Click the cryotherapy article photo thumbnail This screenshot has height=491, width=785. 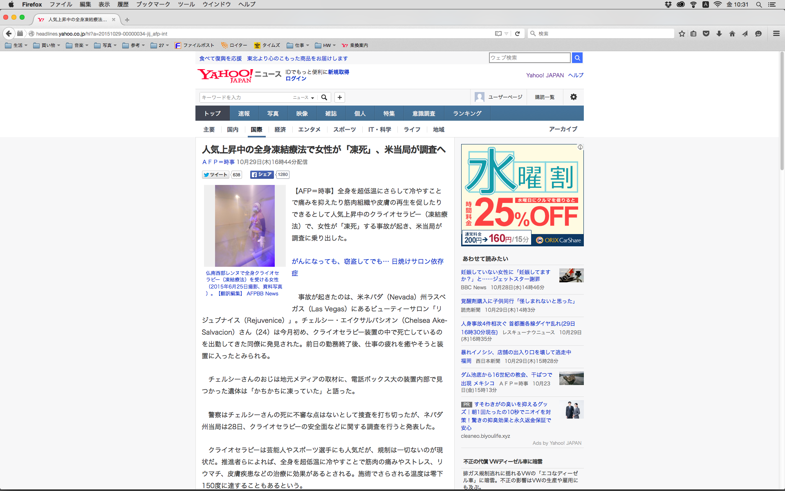tap(244, 225)
